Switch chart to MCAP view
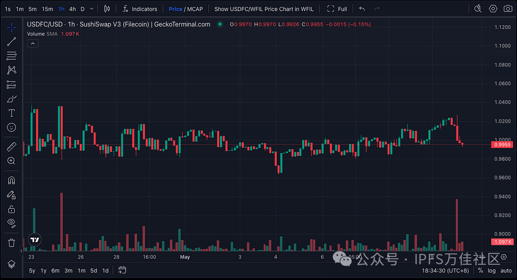The width and height of the screenshot is (517, 280). tap(195, 9)
